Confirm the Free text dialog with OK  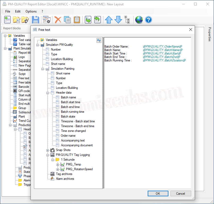(158, 193)
